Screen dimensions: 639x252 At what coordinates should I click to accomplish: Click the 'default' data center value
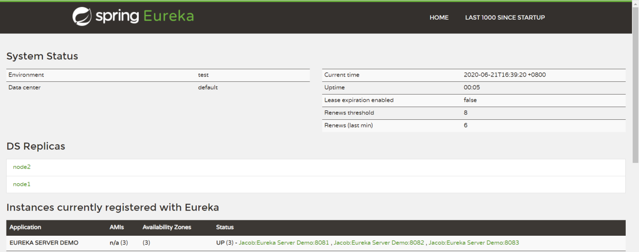[x=208, y=87]
